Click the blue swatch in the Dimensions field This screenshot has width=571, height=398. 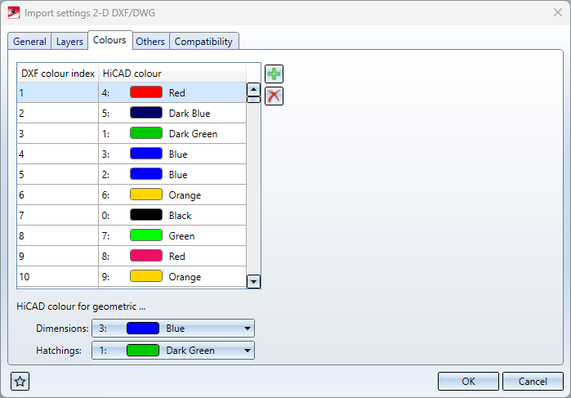point(143,328)
